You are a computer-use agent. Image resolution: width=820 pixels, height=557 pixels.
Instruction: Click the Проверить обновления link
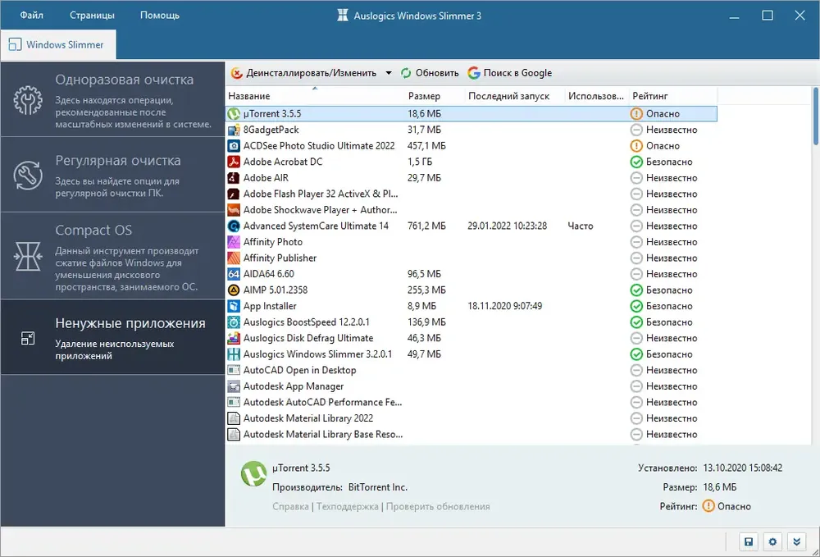[438, 506]
